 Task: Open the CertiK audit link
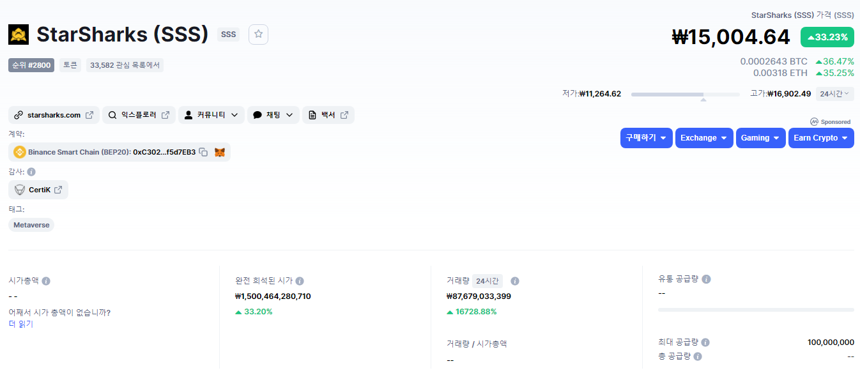click(38, 190)
